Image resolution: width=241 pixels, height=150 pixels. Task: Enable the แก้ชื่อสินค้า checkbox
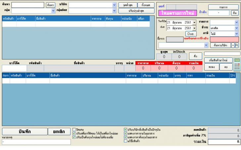(125, 141)
